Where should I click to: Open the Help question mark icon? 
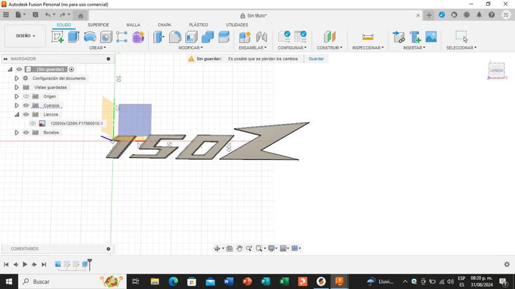491,15
